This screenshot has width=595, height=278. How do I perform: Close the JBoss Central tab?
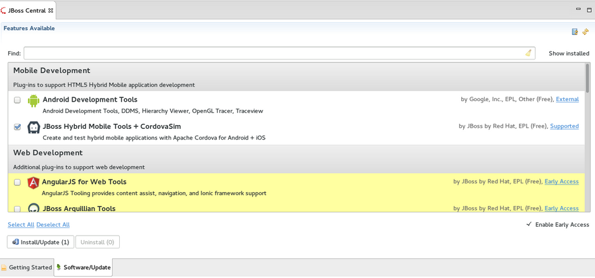(51, 11)
